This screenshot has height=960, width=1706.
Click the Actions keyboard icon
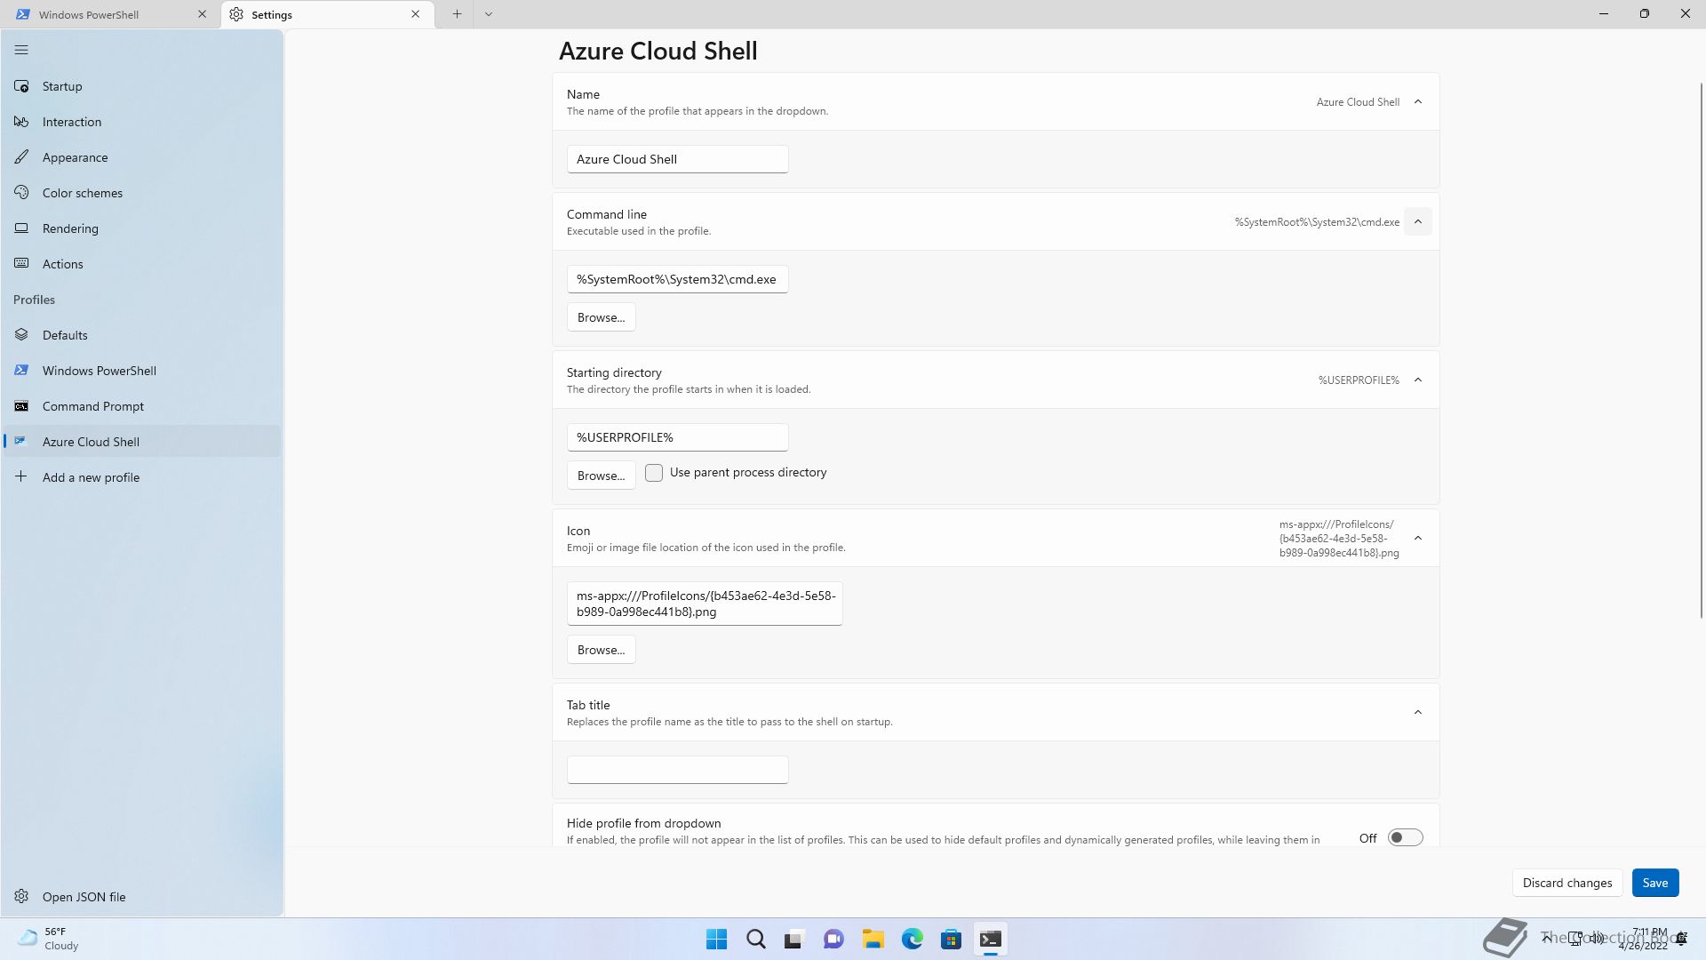21,264
